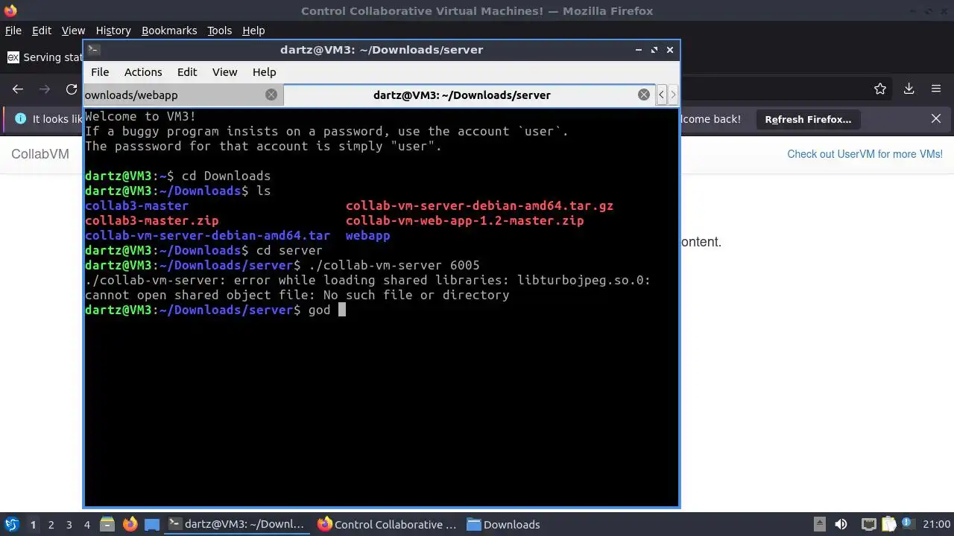This screenshot has height=536, width=954.
Task: Open Firefox Edit menu
Action: click(x=42, y=31)
